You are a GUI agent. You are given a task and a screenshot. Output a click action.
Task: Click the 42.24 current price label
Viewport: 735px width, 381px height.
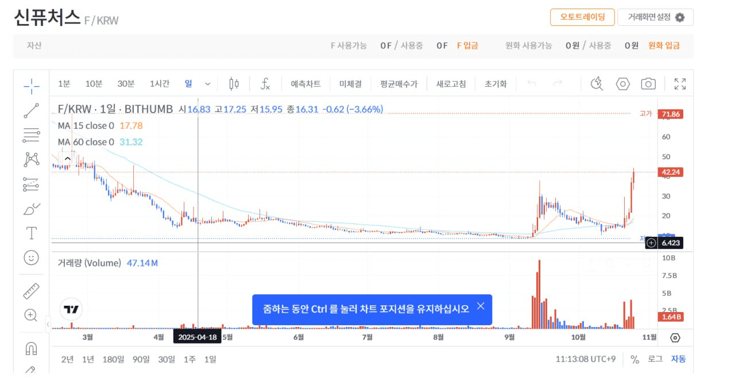[x=671, y=172]
